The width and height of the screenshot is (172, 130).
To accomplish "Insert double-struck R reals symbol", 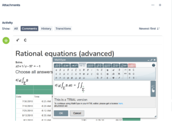I will (98, 78).
